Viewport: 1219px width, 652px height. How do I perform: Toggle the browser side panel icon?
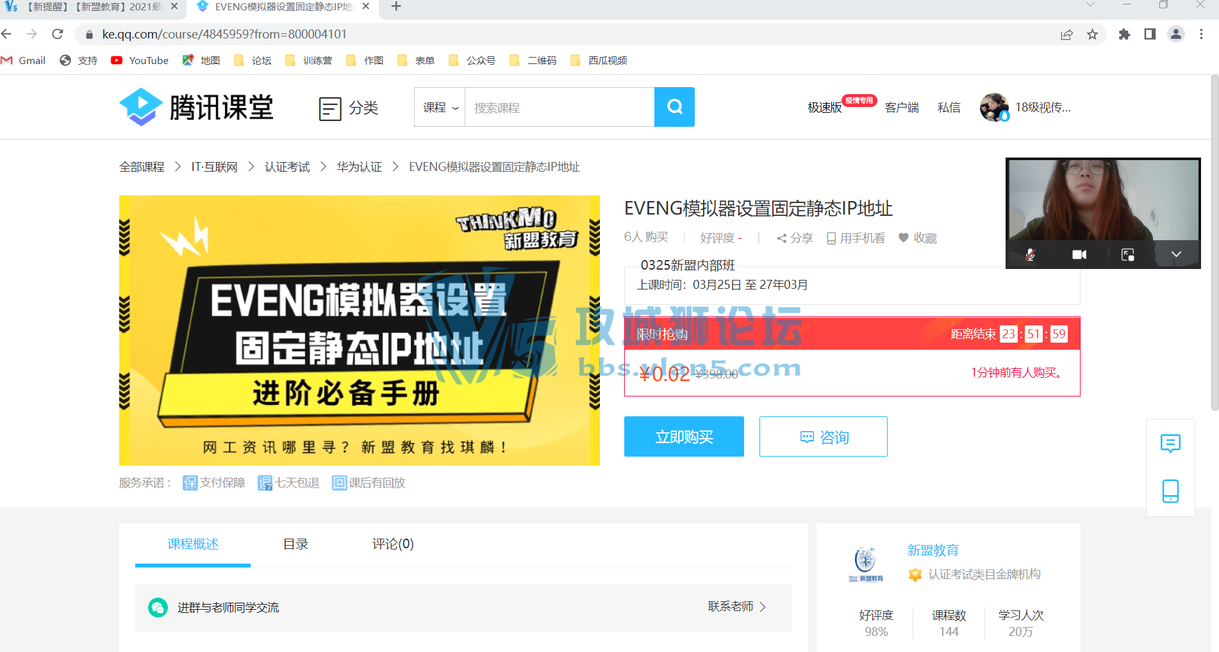[1150, 35]
